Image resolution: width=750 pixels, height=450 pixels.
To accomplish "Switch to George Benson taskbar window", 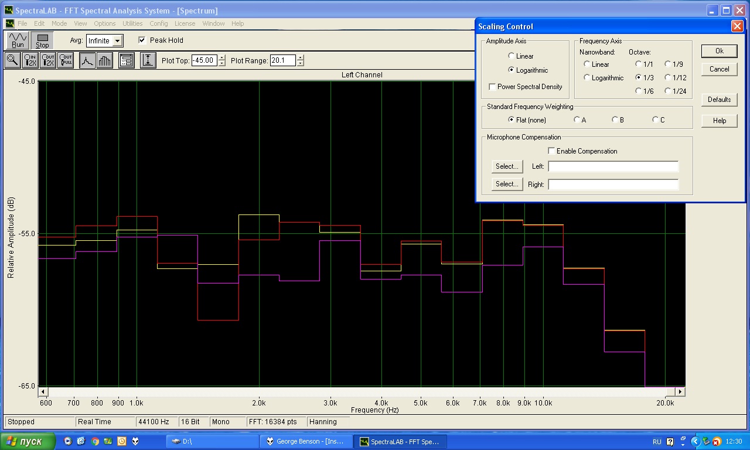I will click(307, 441).
